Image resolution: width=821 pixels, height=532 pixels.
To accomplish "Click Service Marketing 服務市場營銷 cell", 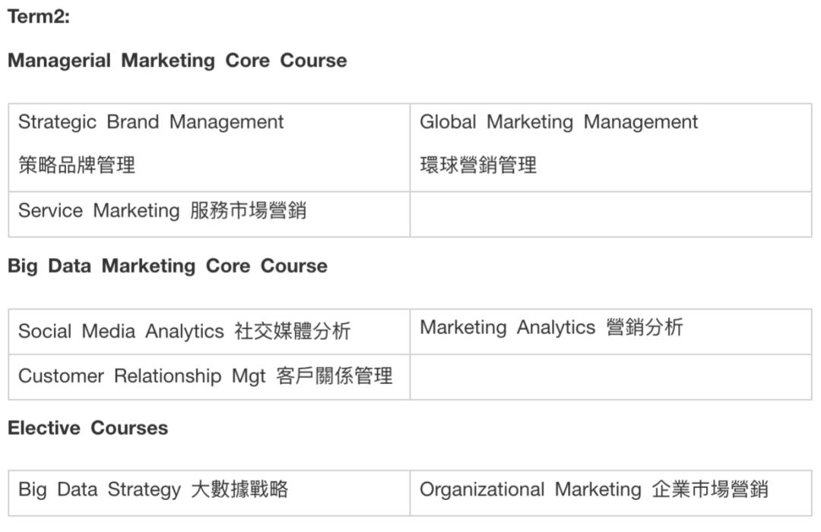I will pos(162,211).
